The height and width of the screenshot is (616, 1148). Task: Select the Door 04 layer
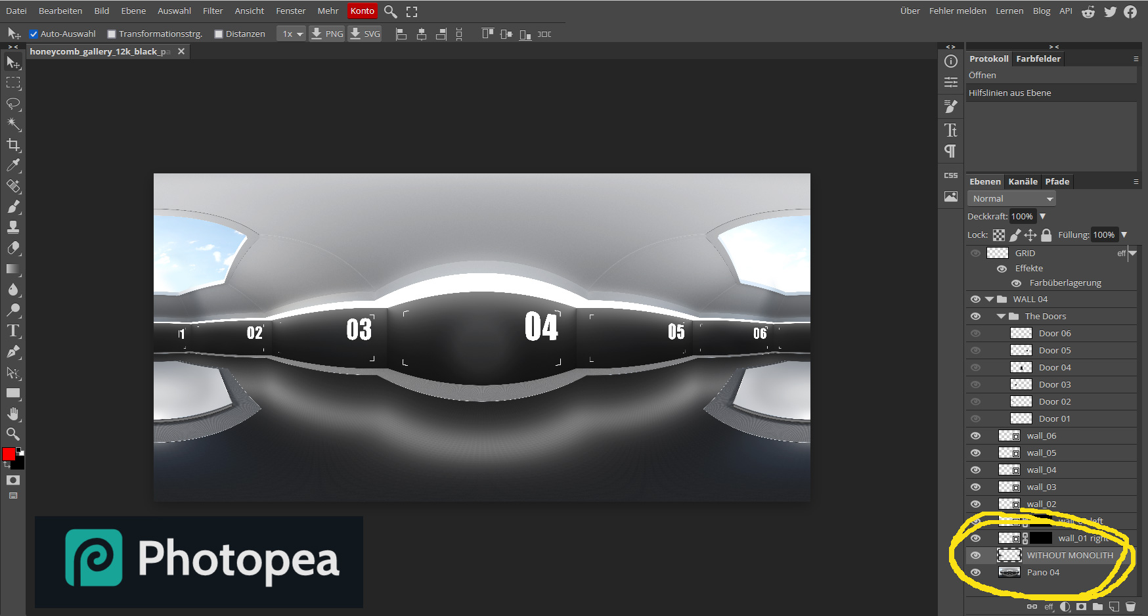pos(1055,368)
